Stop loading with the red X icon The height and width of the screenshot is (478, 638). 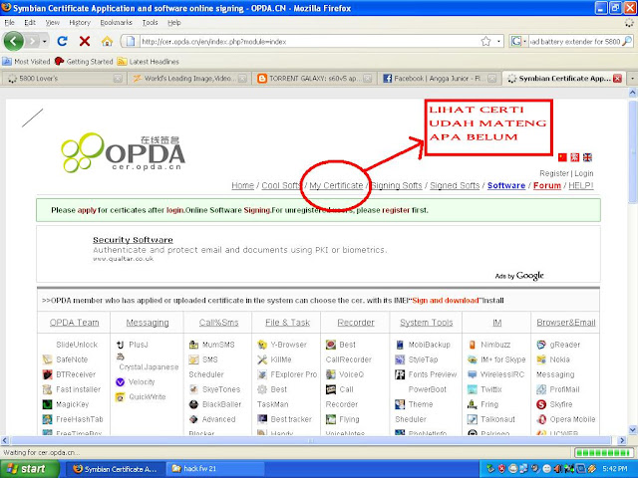point(85,41)
